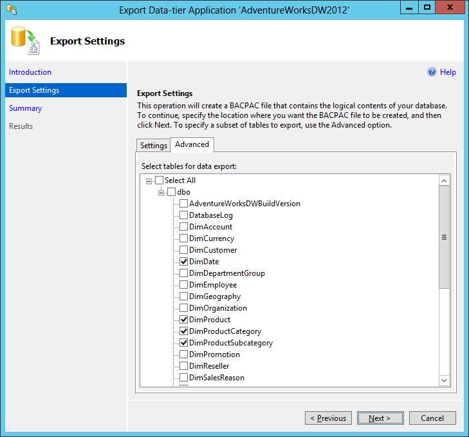Maximize the export wizard window
Viewport: 469px width, 437px height.
(427, 7)
